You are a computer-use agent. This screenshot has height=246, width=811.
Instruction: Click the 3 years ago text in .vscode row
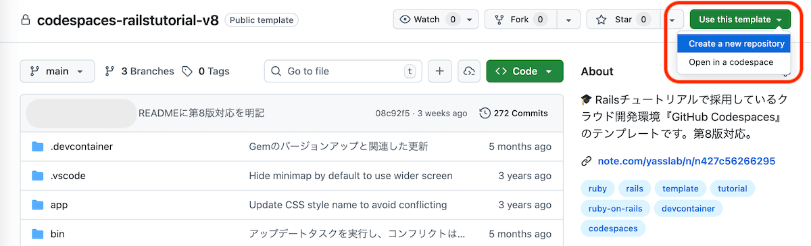(x=525, y=176)
